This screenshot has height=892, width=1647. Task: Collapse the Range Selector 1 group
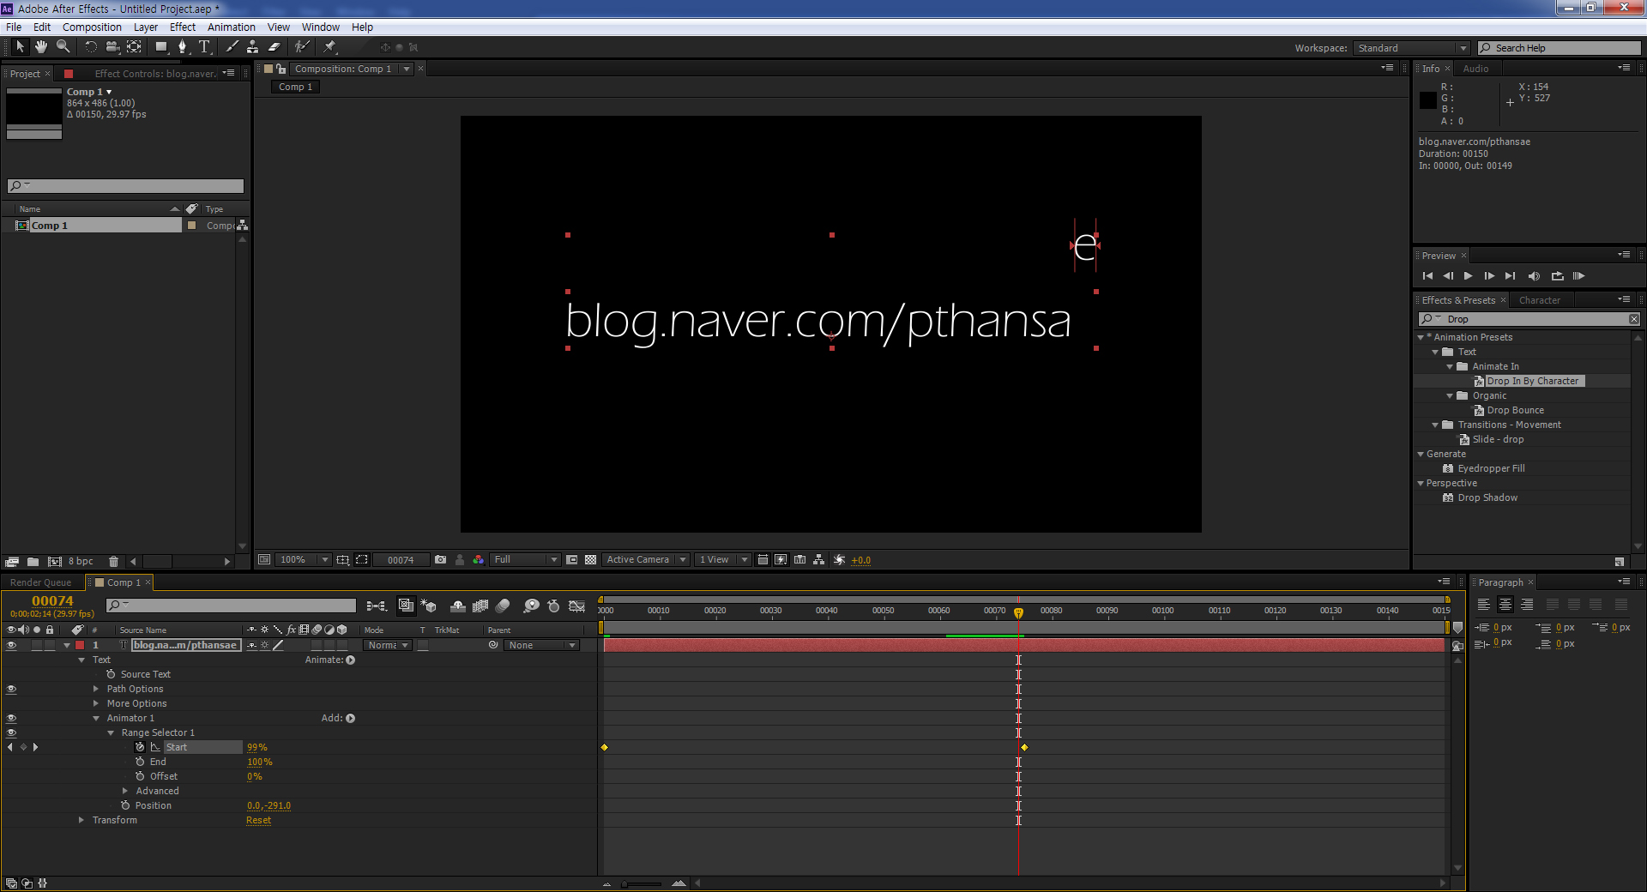pyautogui.click(x=111, y=732)
